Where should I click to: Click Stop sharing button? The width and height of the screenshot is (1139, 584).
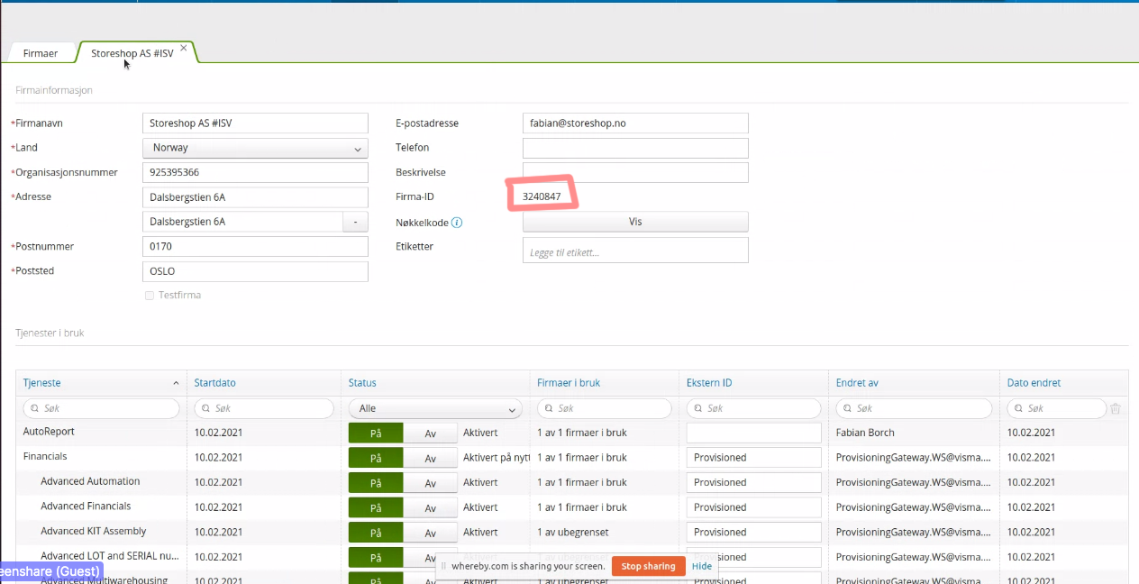click(x=648, y=566)
